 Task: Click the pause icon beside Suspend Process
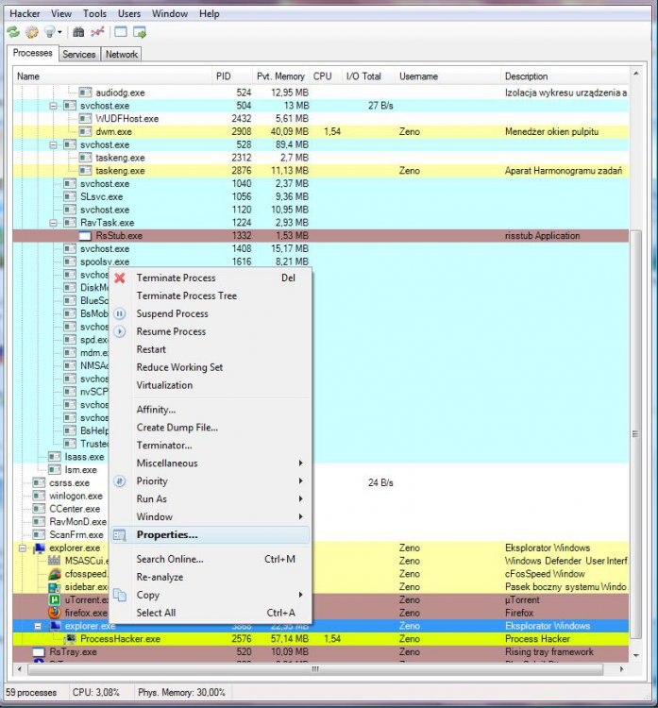click(120, 313)
